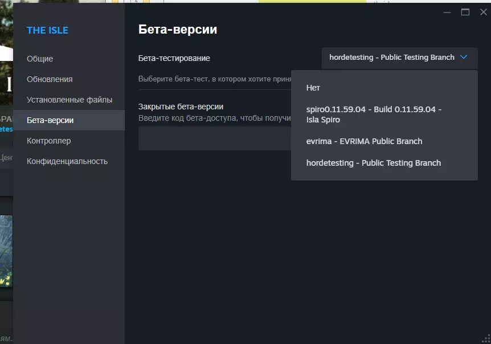The image size is (491, 344).
Task: Click the Выберите бета-тест description text
Action: (215, 79)
